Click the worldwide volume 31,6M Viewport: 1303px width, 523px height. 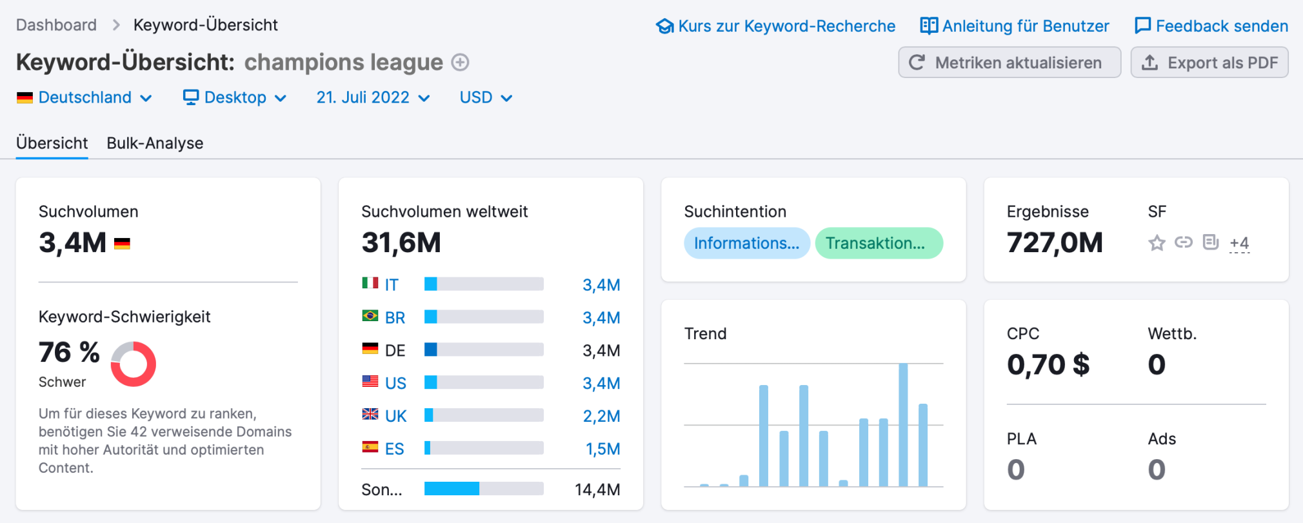tap(401, 243)
